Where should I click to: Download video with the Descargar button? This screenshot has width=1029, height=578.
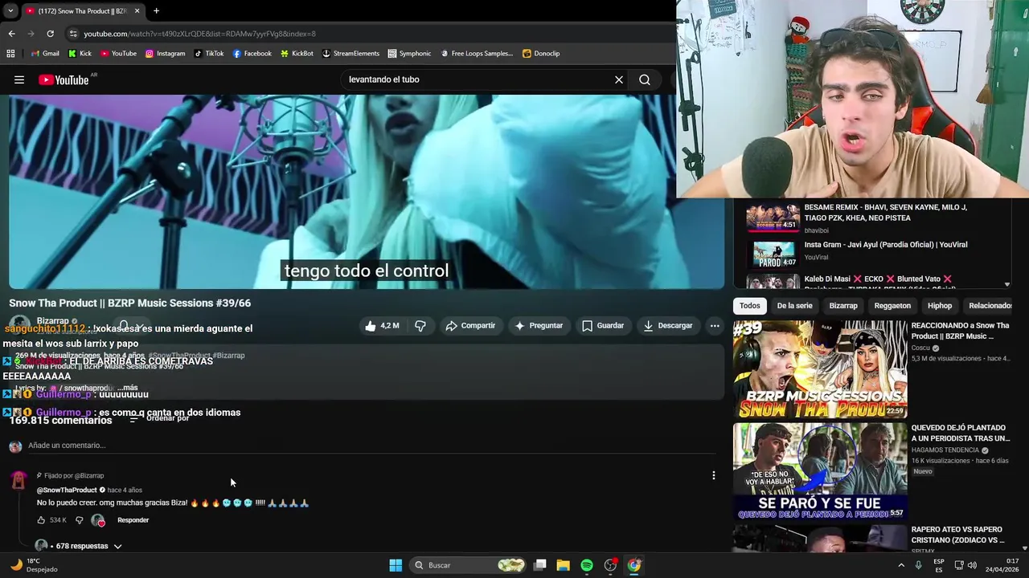pos(667,326)
